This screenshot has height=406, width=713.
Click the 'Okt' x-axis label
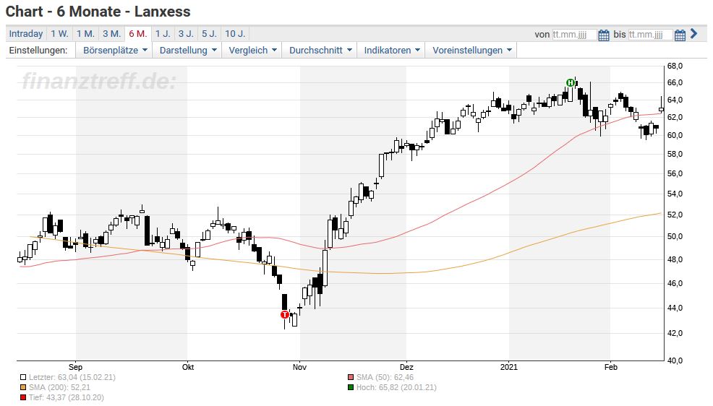tap(188, 367)
